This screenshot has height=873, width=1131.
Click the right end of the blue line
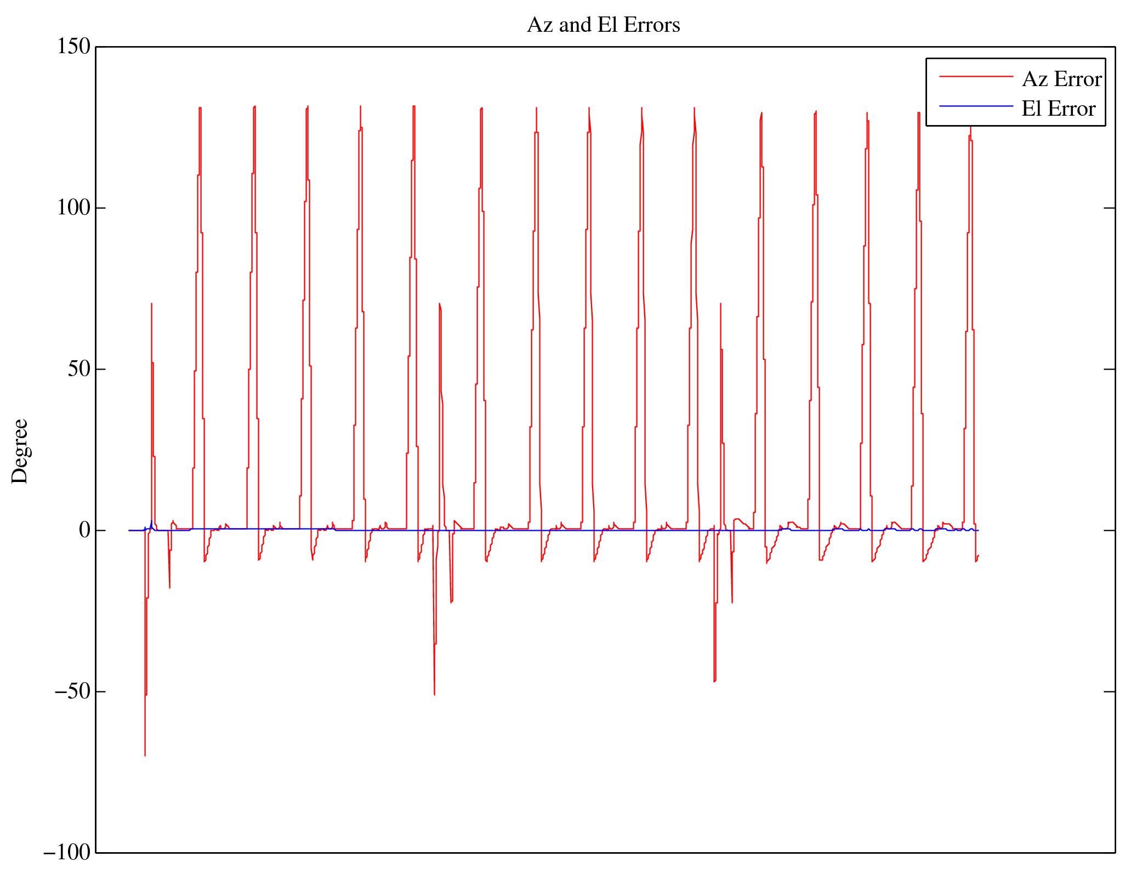[977, 530]
